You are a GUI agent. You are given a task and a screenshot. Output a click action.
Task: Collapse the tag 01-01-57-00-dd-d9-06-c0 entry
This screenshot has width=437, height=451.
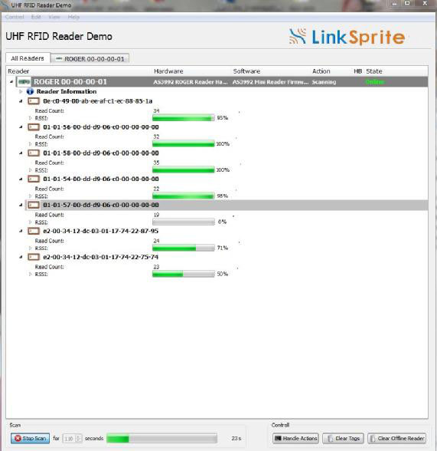tap(21, 205)
